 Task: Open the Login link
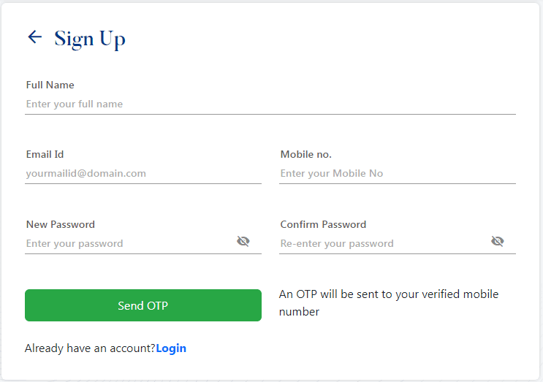point(171,348)
